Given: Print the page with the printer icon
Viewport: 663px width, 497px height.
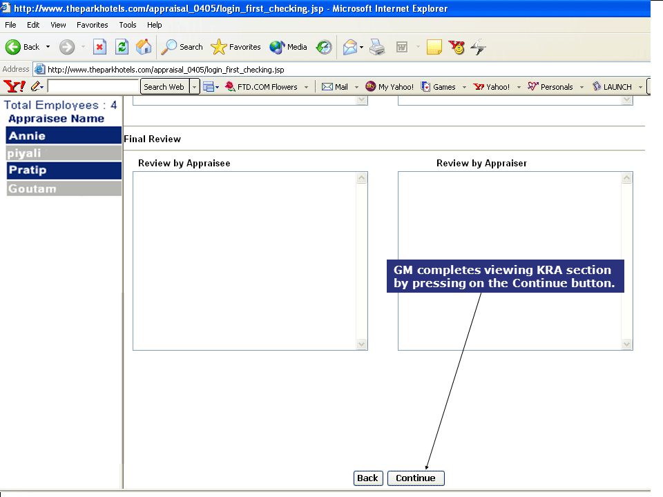Looking at the screenshot, I should point(377,47).
